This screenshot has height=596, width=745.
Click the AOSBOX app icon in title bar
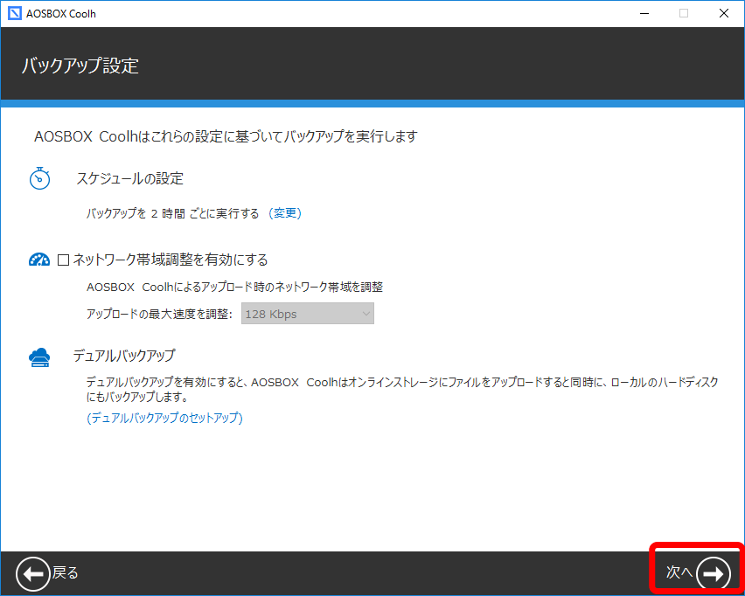tap(14, 13)
